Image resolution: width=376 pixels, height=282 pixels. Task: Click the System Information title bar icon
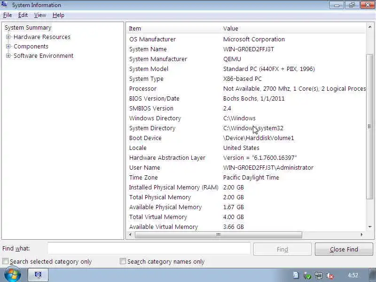coord(4,5)
